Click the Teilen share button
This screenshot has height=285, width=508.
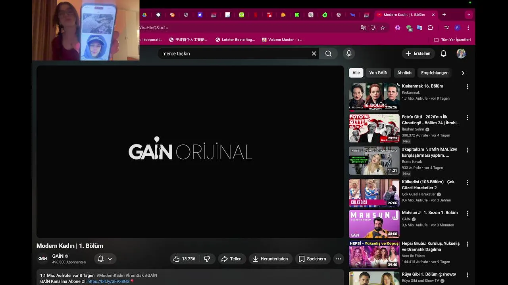tap(231, 259)
